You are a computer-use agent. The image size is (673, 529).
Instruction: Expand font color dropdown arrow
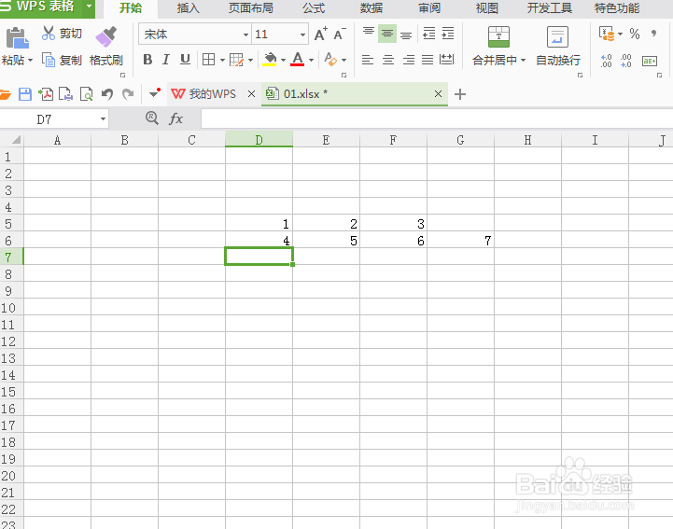[311, 60]
